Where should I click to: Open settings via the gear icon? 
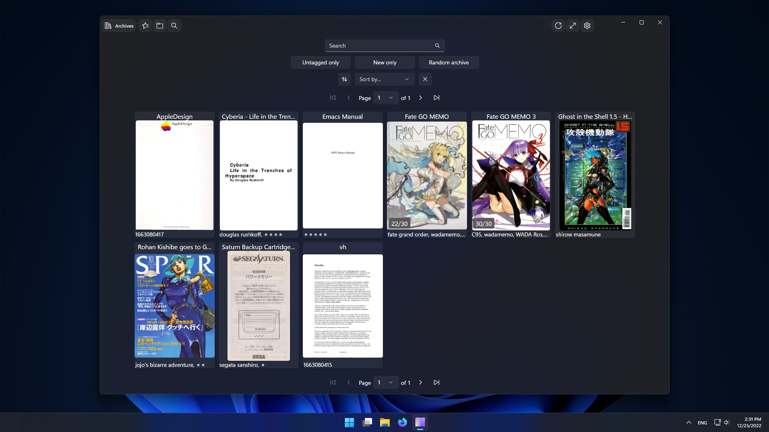click(x=587, y=26)
